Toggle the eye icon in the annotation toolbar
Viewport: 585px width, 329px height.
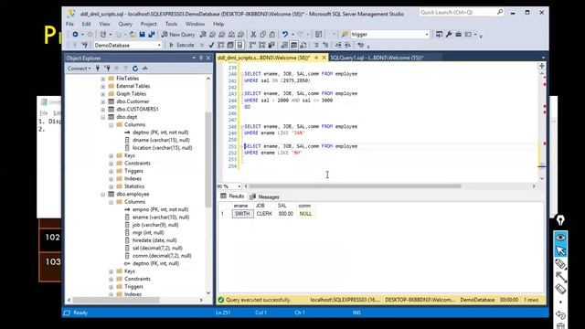pos(560,238)
